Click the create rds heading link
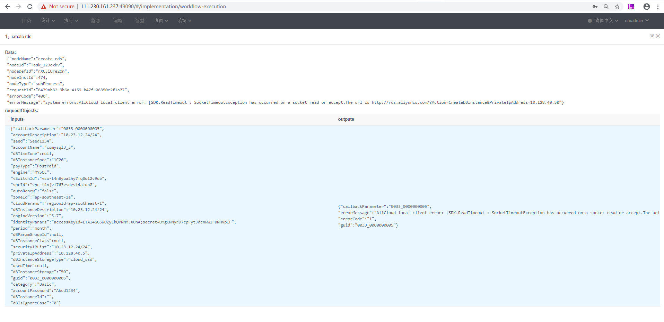Viewport: 664px width, 322px height. pos(21,36)
